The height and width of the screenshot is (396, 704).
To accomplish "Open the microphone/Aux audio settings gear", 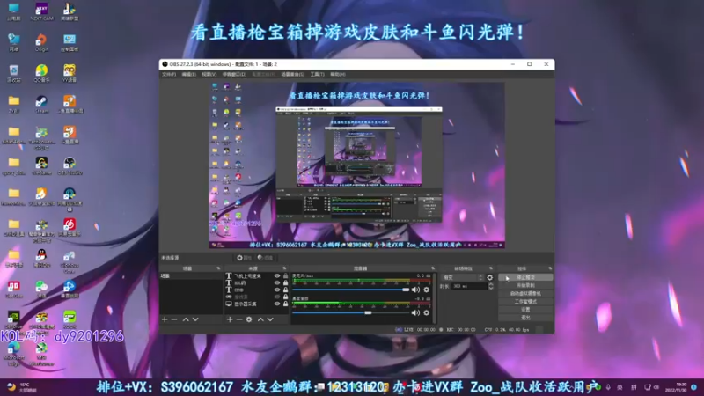I will pyautogui.click(x=426, y=290).
